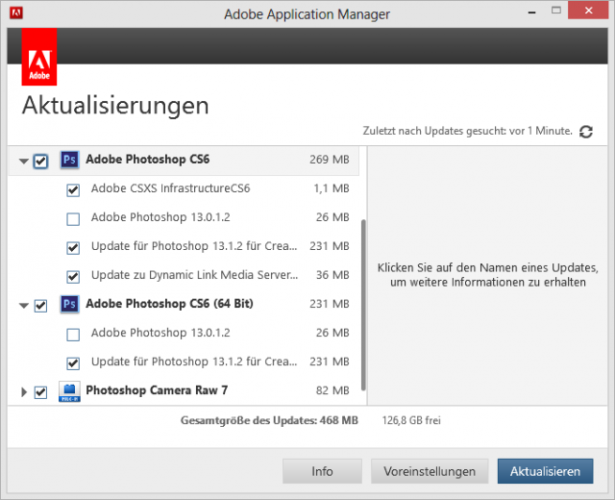Screen dimensions: 615x500
Task: Expand the Photoshop Camera Raw 7 group
Action: pyautogui.click(x=24, y=391)
